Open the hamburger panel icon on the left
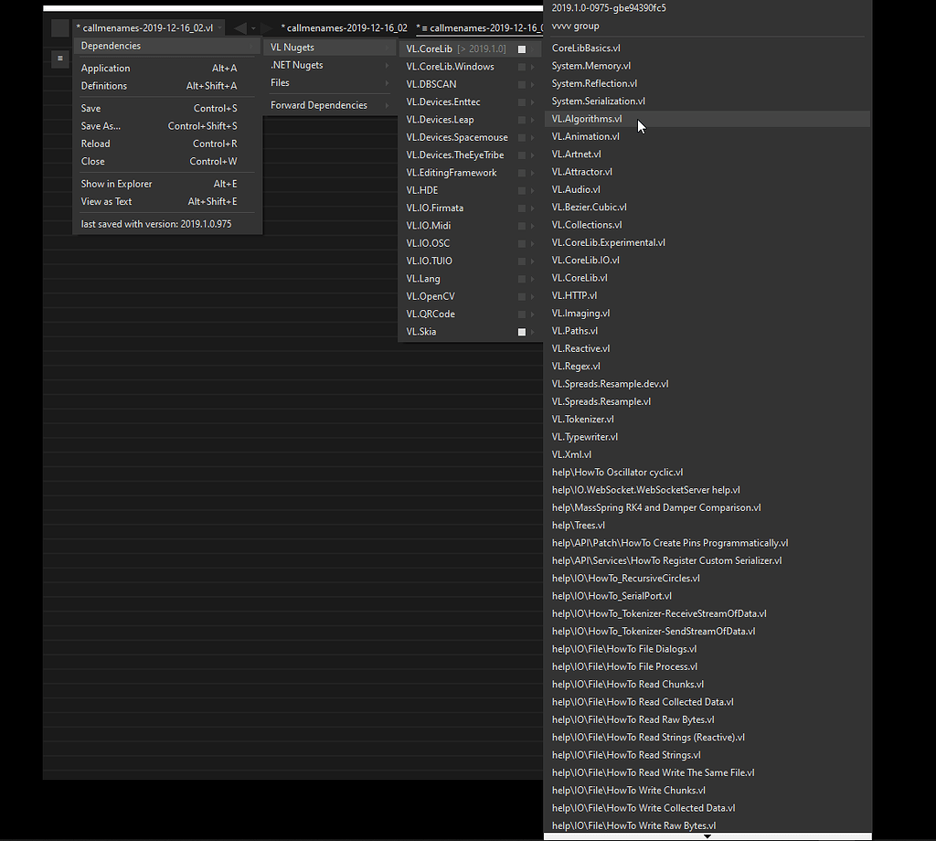Screen dimensions: 936x841 point(59,58)
